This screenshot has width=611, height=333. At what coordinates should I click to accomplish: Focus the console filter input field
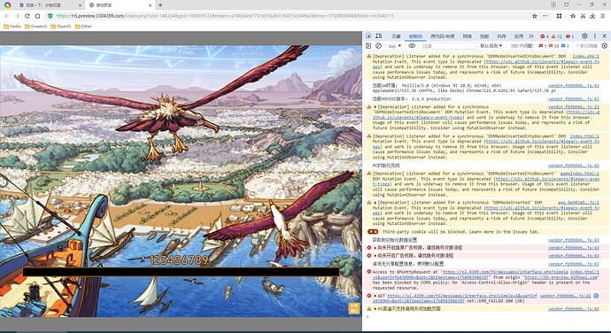pyautogui.click(x=448, y=46)
